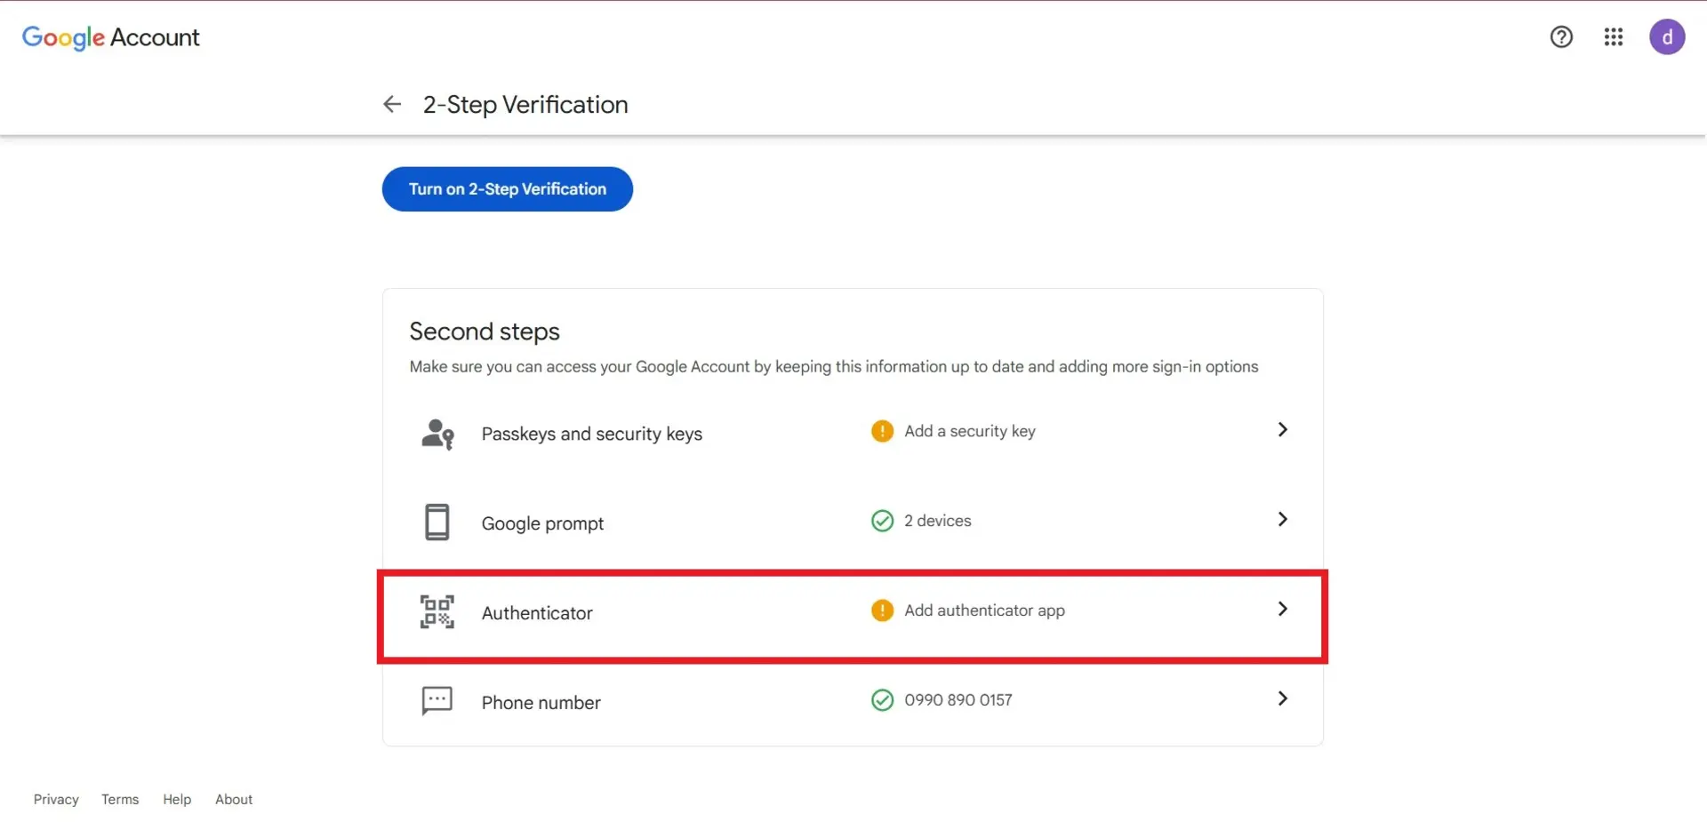Click the Second steps heading
The image size is (1707, 822).
tap(485, 331)
